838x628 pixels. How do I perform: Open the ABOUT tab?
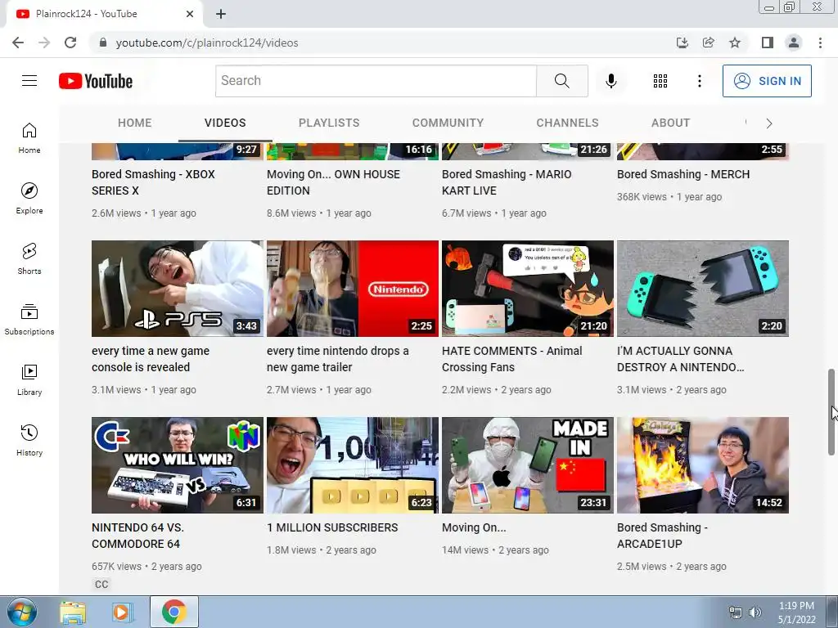[x=670, y=123]
